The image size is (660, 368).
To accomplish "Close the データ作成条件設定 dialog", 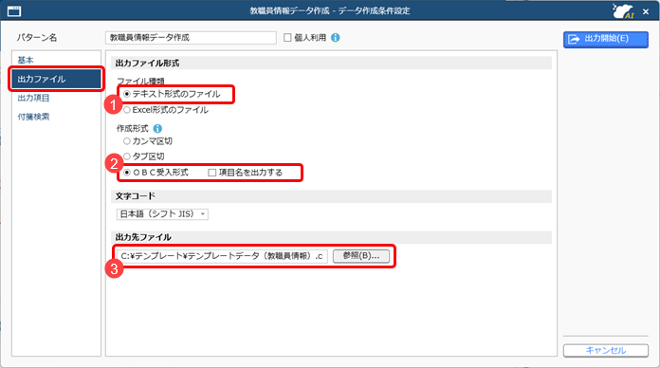I will pyautogui.click(x=646, y=11).
